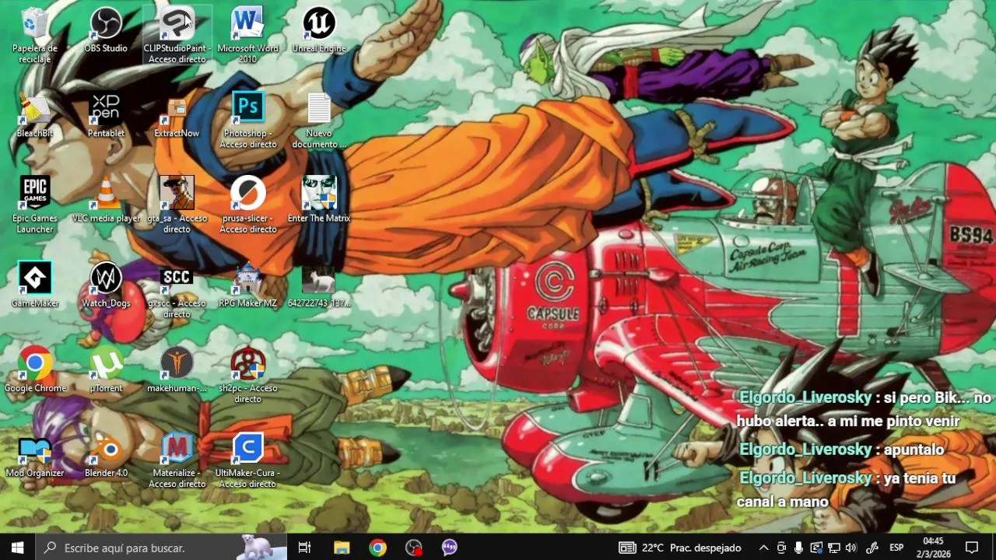
Task: Switch to OBS Studio via the taskbar
Action: click(x=414, y=548)
